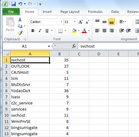
Task: Click the Name Box showing A1
Action: point(24,46)
